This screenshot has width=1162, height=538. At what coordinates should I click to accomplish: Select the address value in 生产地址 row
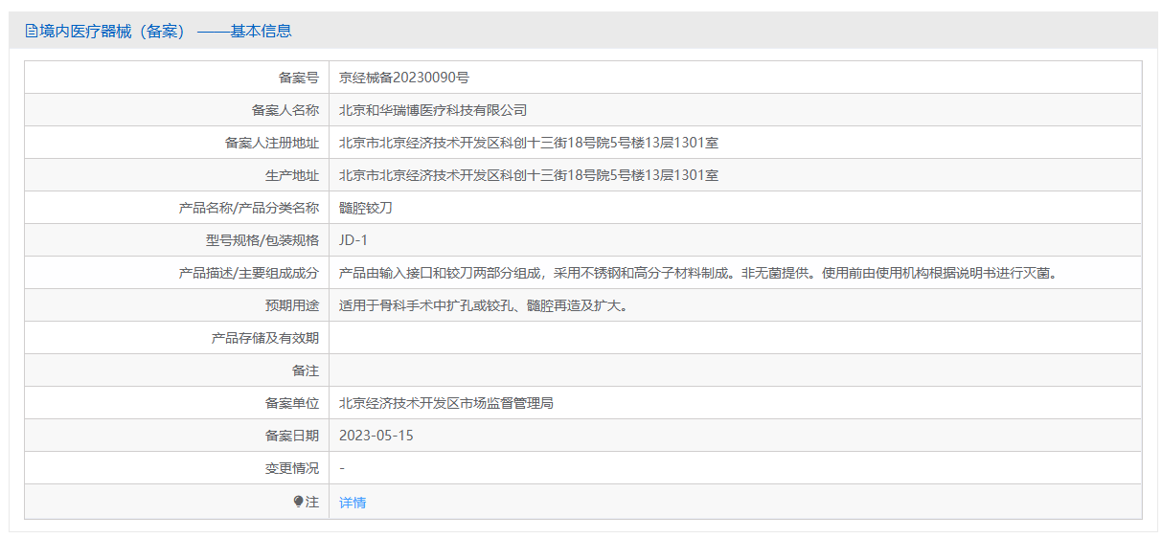click(529, 175)
